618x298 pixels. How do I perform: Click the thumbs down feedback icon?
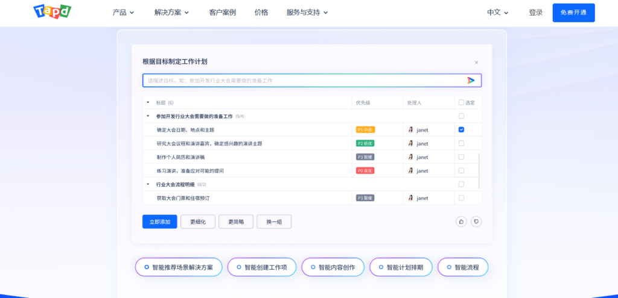point(476,222)
